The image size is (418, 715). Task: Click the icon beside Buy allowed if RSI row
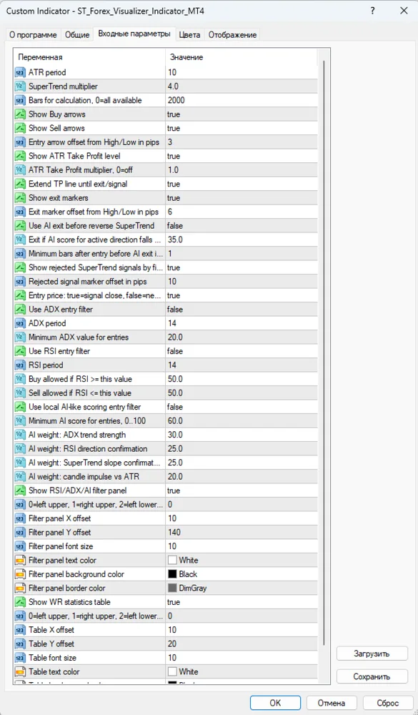(x=20, y=380)
